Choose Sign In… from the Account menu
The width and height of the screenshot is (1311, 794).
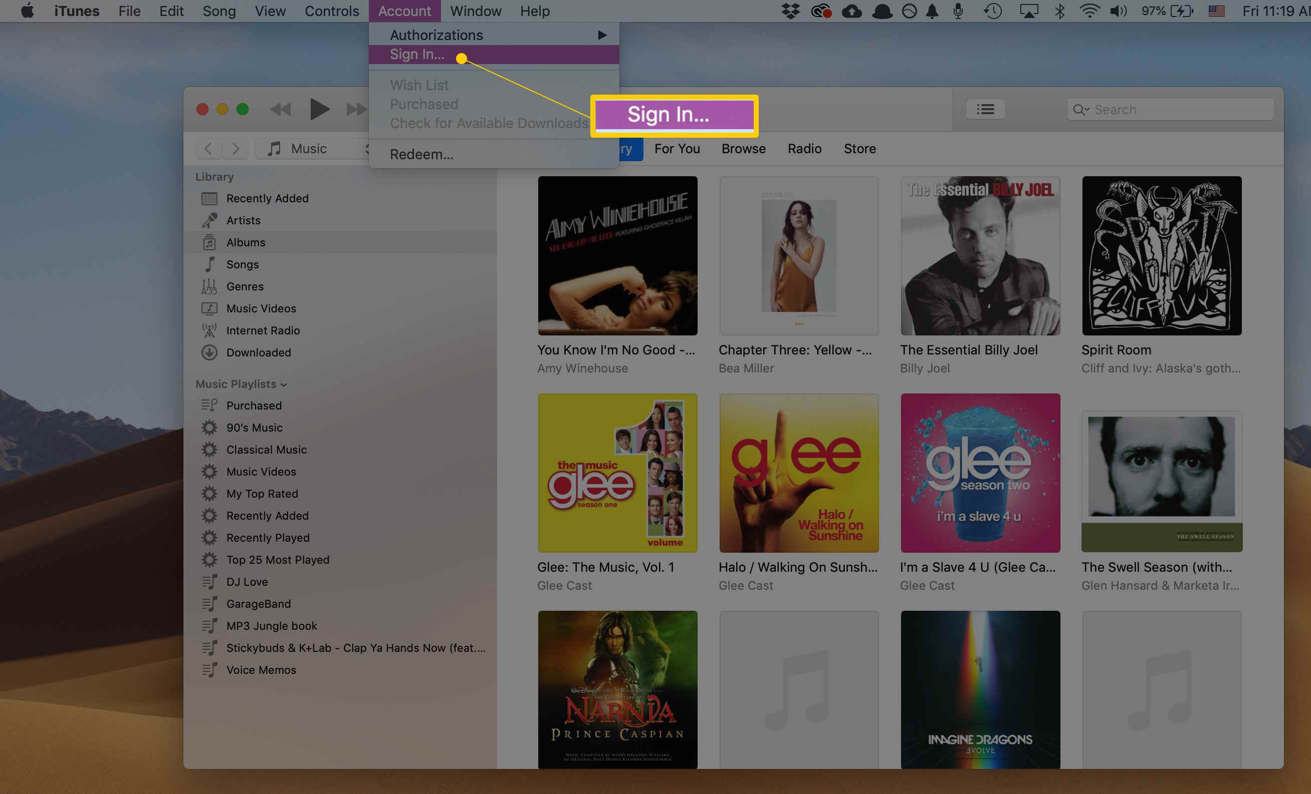(x=494, y=54)
